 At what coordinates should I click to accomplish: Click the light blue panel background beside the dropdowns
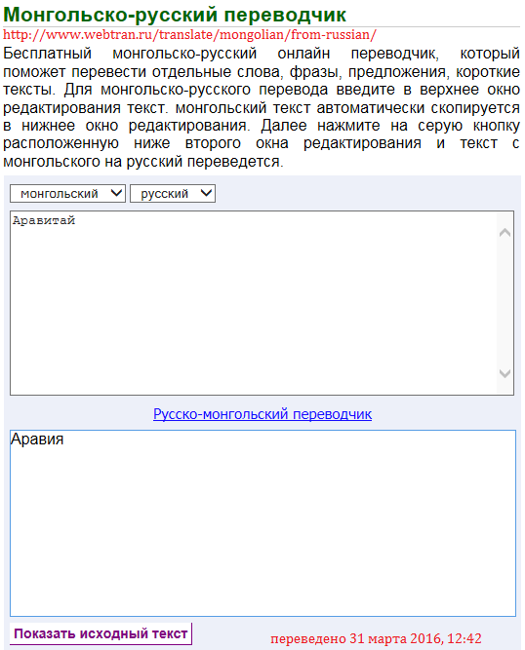pos(365,194)
